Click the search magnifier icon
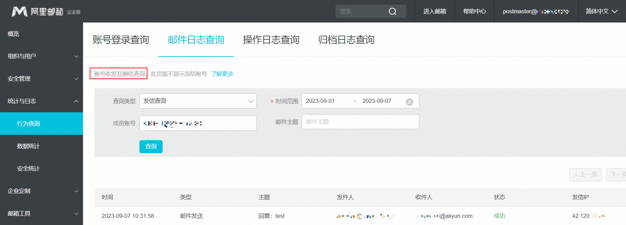Screen dimensions: 626x225 393,12
